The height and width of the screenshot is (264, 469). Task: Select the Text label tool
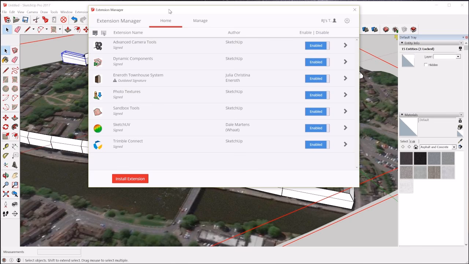point(15,156)
